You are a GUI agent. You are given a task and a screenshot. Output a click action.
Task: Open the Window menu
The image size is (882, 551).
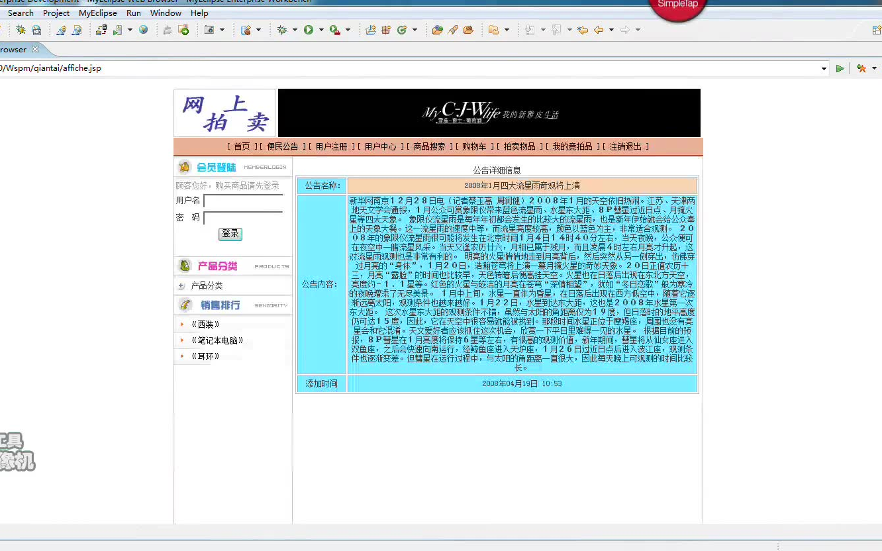pyautogui.click(x=166, y=13)
